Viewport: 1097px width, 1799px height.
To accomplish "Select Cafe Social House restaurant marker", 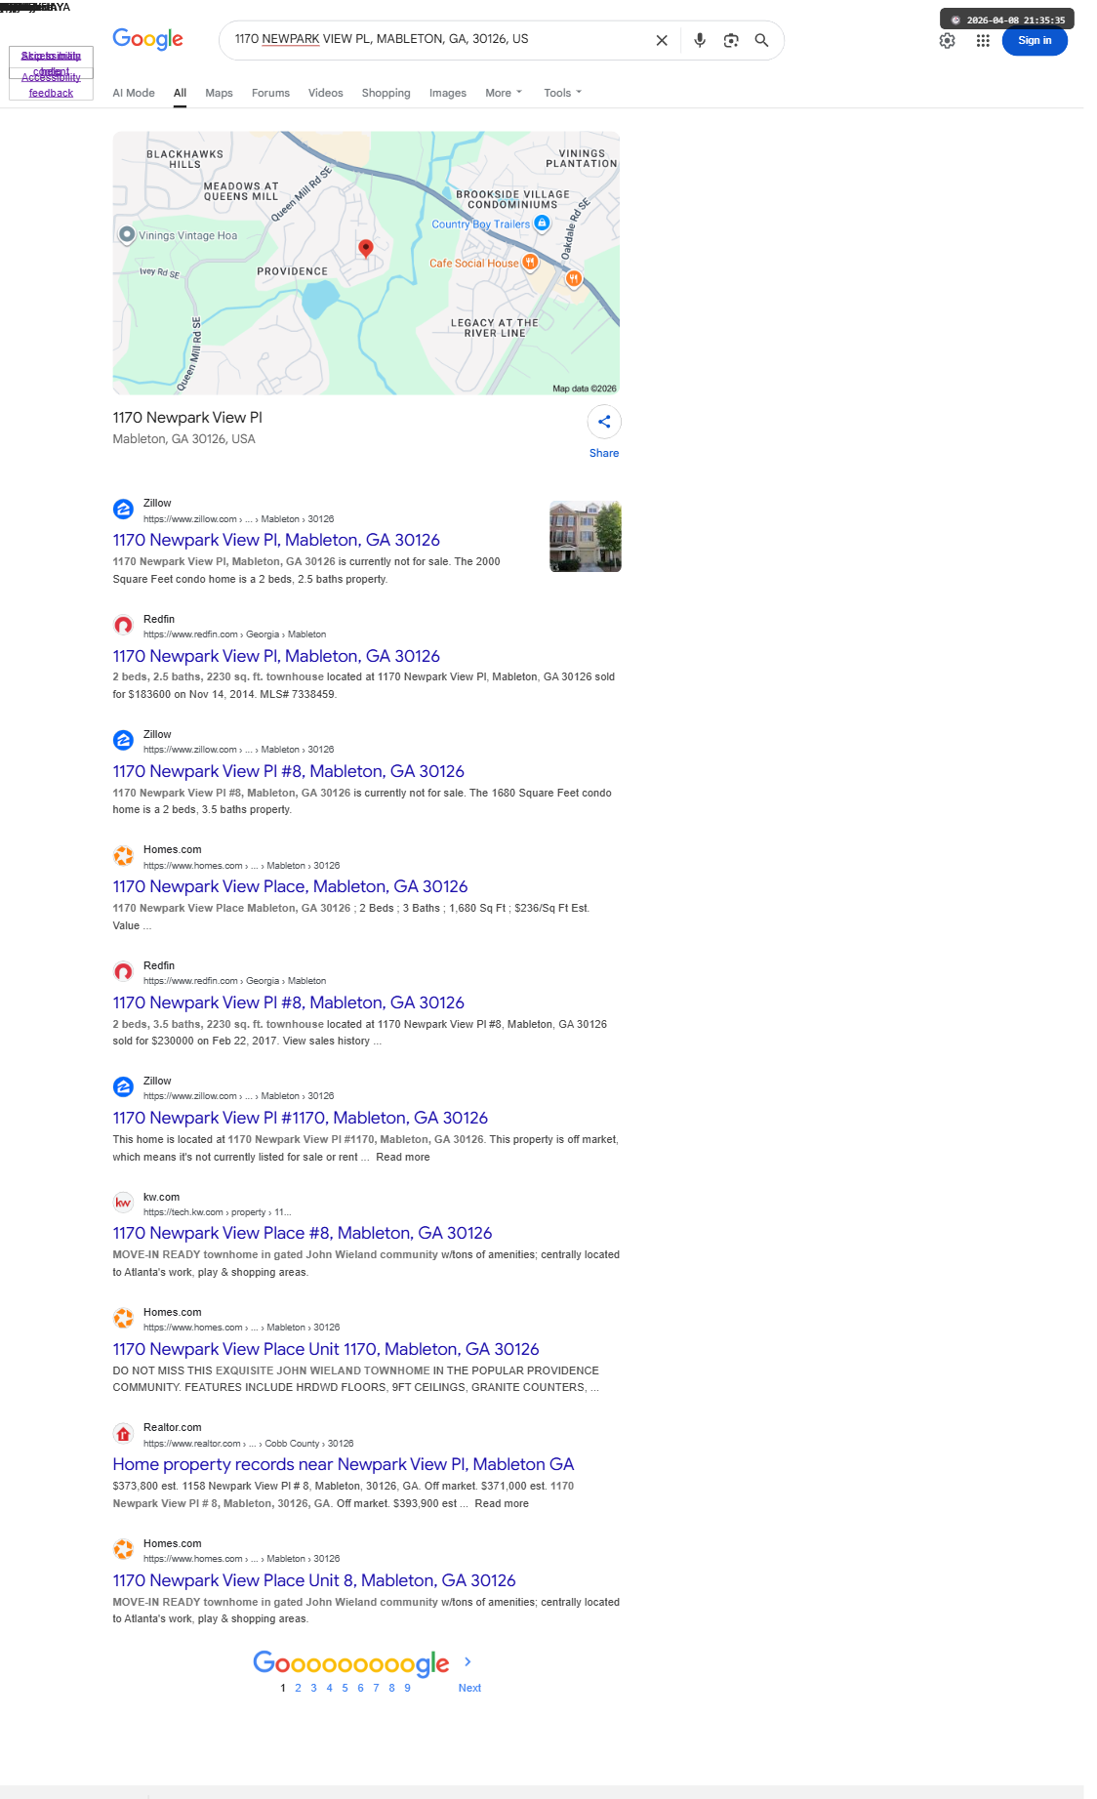I will pyautogui.click(x=530, y=262).
